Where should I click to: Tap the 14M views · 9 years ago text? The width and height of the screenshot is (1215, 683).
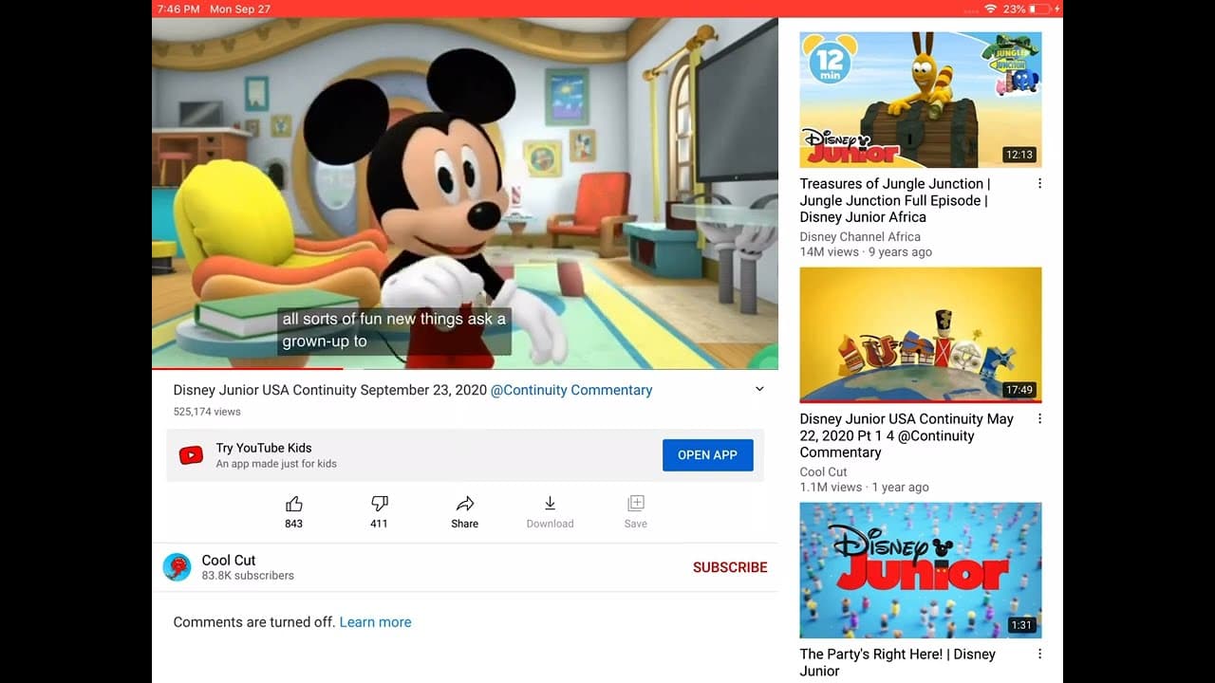point(866,251)
